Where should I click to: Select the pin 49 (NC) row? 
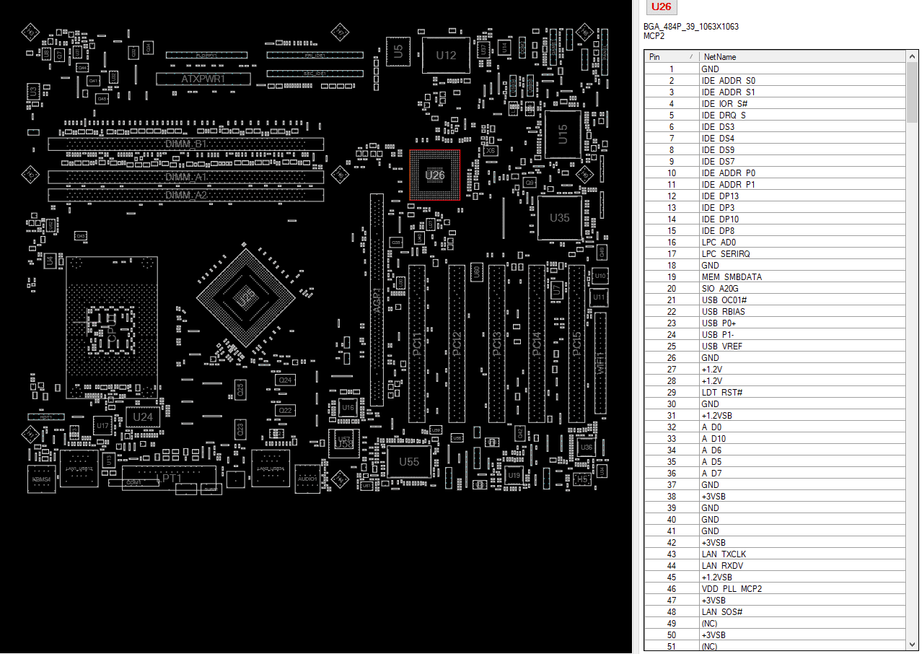pos(776,624)
